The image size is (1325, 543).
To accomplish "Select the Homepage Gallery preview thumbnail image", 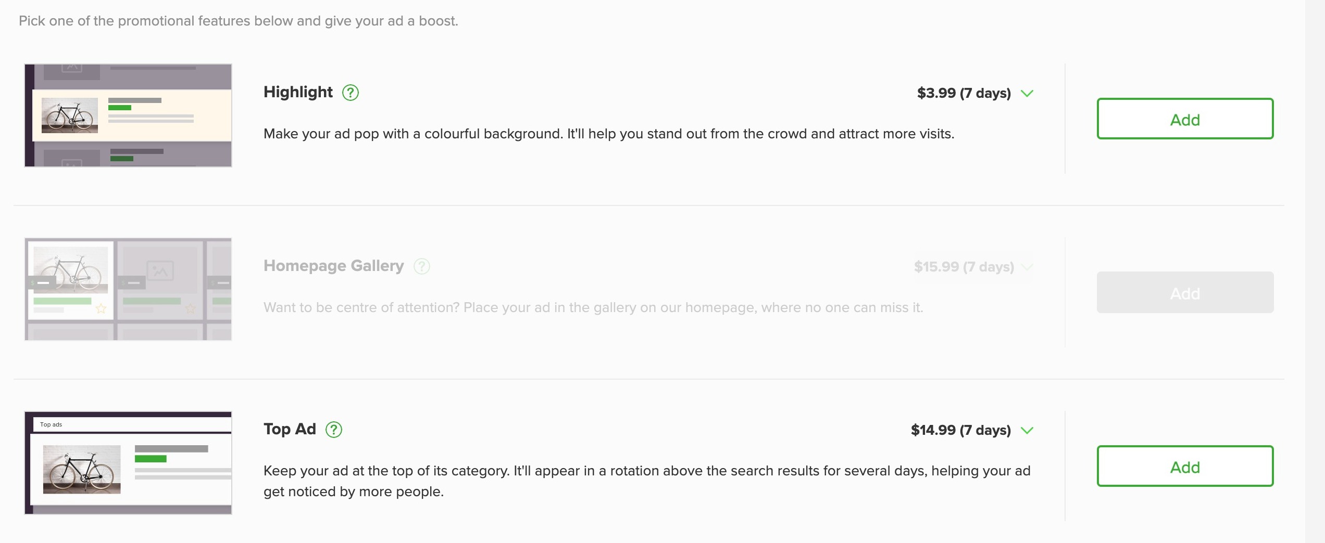I will [x=128, y=289].
